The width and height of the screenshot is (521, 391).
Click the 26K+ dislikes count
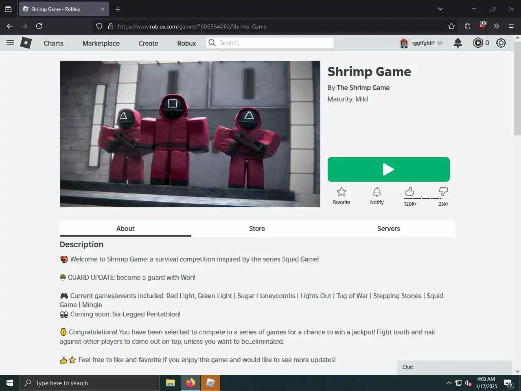click(443, 204)
